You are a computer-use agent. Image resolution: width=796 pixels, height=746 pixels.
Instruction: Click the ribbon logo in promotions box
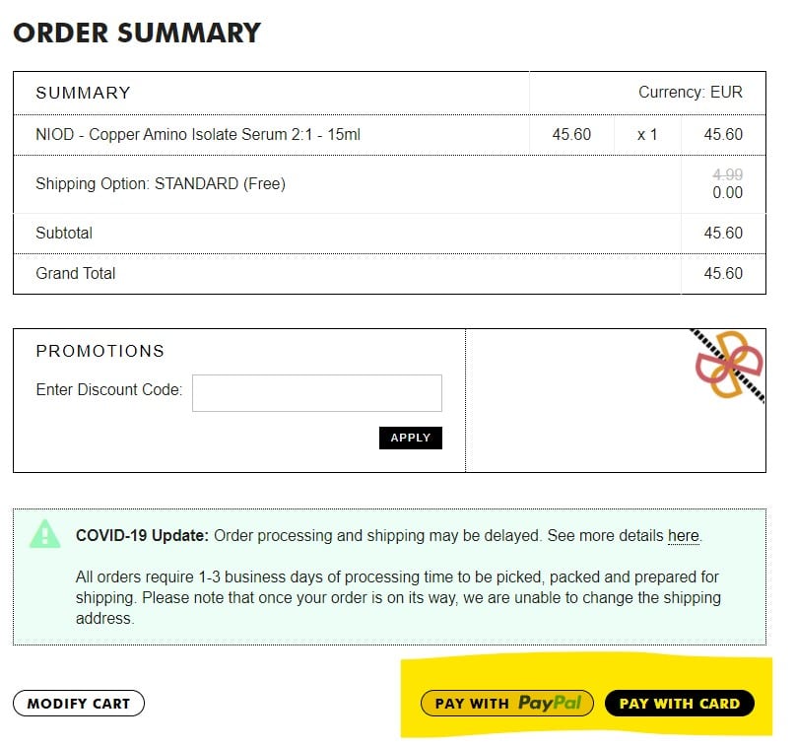(x=729, y=365)
